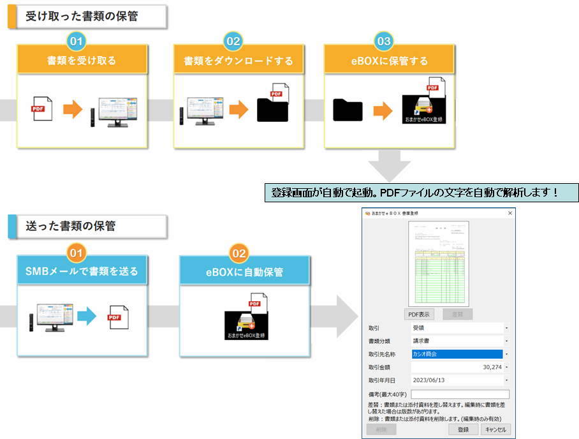The width and height of the screenshot is (579, 439).
Task: Open the 取引年月日 date picker showing 2023/06/13
Action: [x=506, y=380]
